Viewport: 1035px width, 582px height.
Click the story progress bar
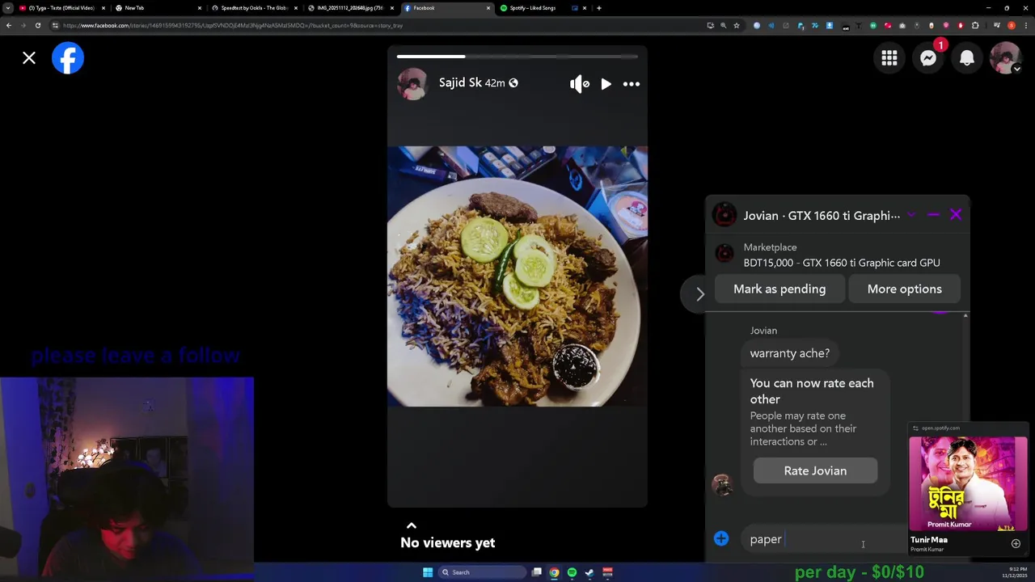(517, 57)
